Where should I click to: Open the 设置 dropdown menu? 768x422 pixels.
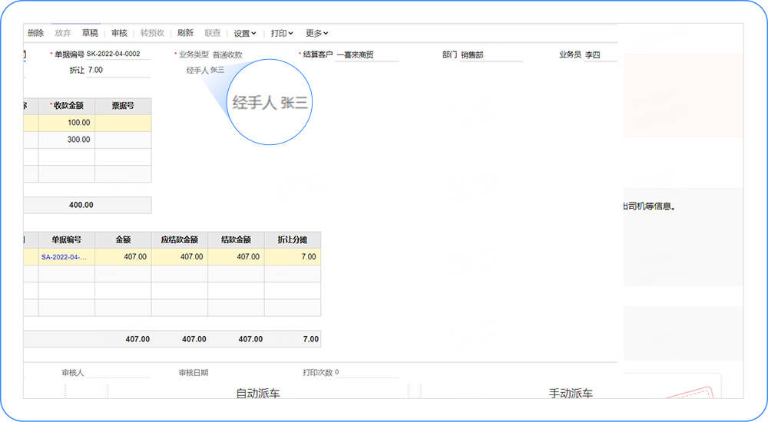[244, 33]
